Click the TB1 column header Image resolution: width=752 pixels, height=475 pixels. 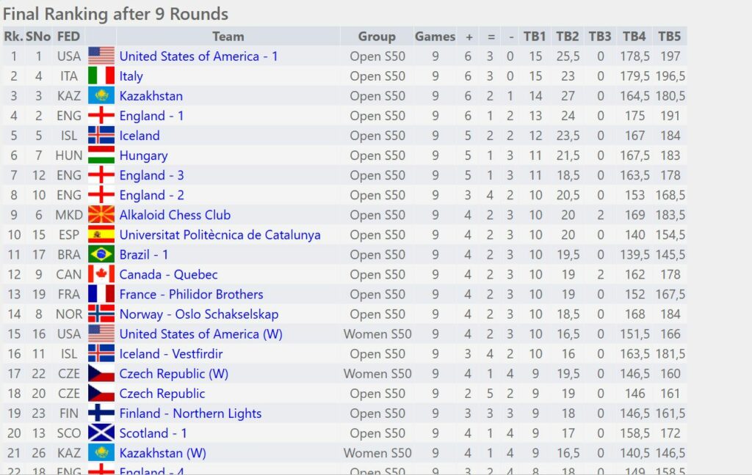click(x=535, y=37)
